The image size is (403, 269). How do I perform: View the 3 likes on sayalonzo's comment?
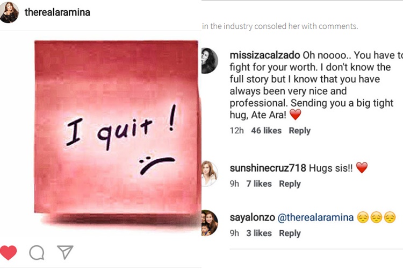click(259, 233)
